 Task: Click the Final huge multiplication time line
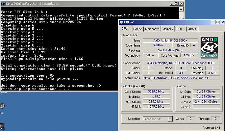coord(42,59)
